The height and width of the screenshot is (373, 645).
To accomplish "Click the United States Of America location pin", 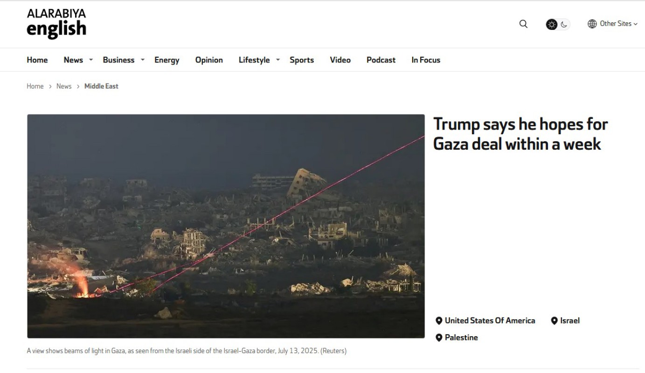I will pos(438,321).
